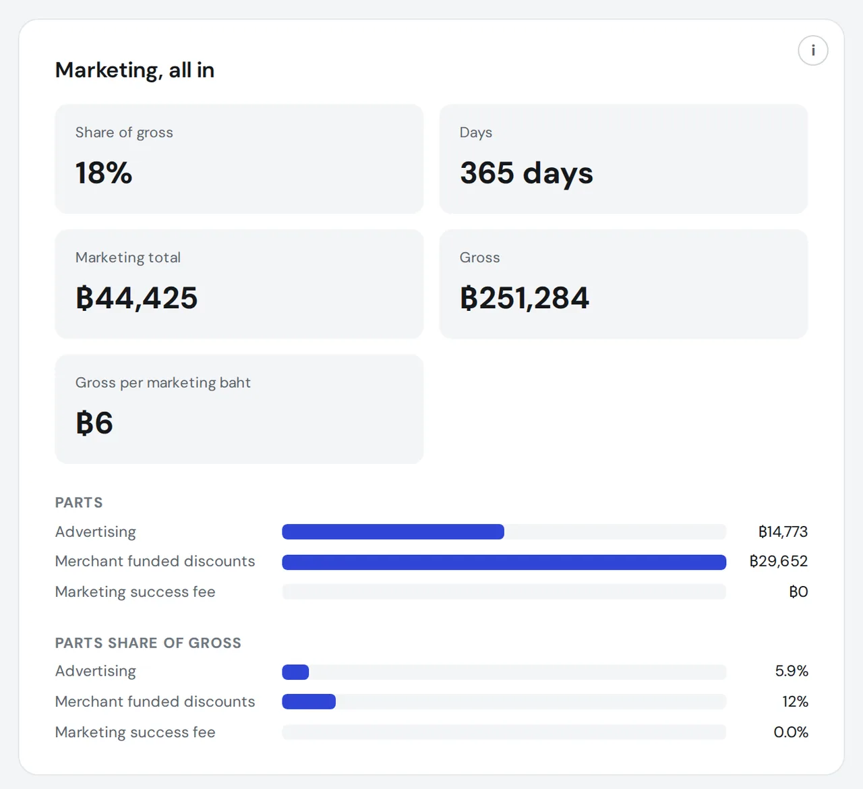Select the ฿14,773 advertising amount

point(783,531)
